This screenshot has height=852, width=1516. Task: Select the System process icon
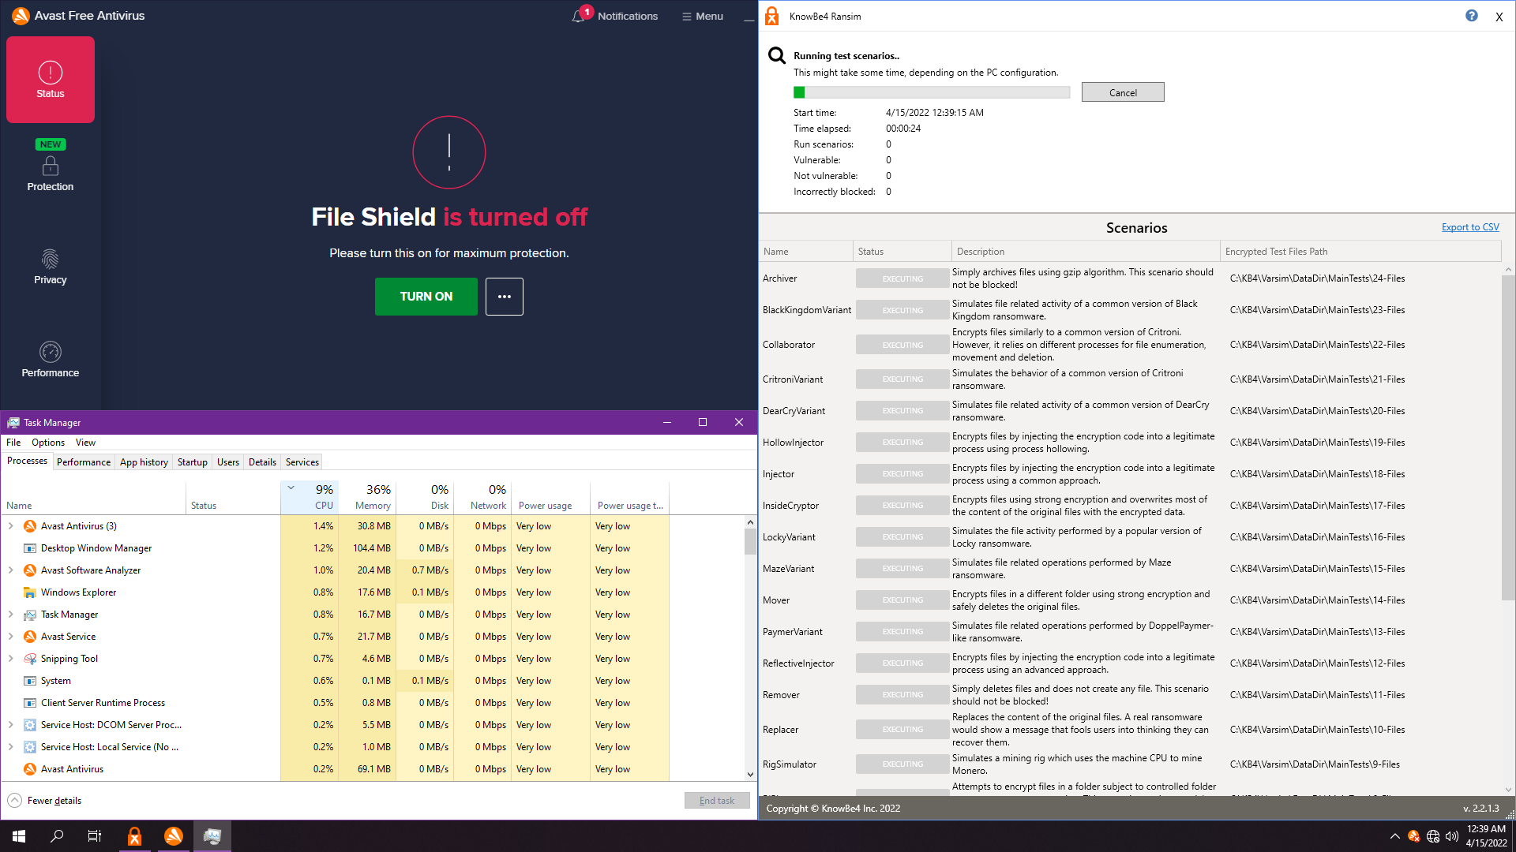click(x=30, y=681)
